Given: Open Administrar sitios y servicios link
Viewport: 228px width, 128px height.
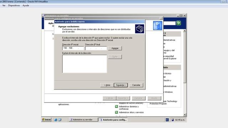Looking at the screenshot, I should (131, 112).
